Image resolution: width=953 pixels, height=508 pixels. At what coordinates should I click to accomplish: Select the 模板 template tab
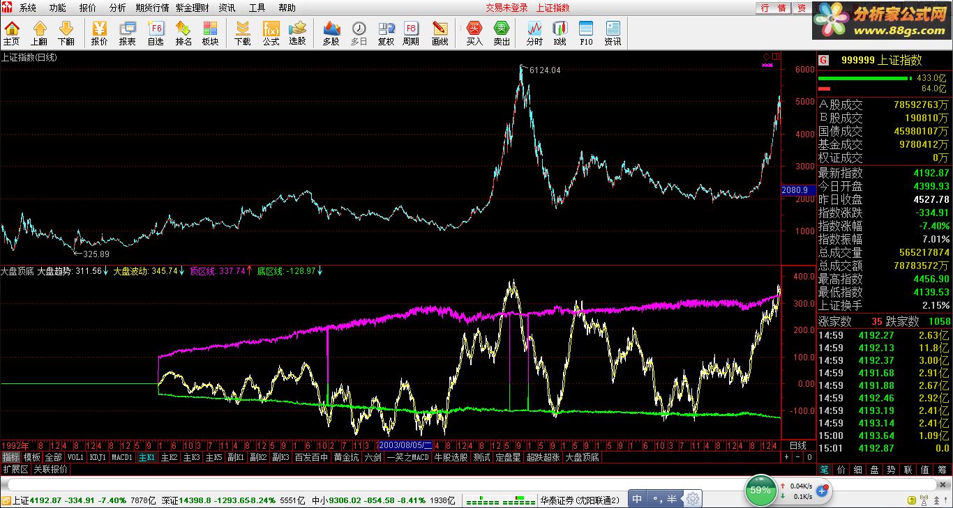tap(32, 457)
